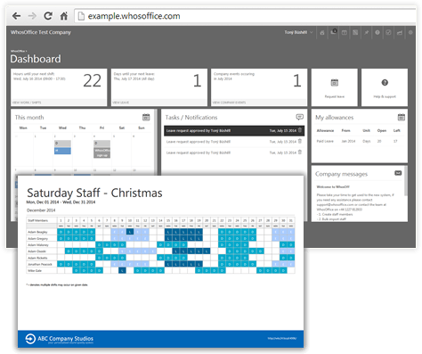Click the calendar view toolbar icon

click(345, 32)
